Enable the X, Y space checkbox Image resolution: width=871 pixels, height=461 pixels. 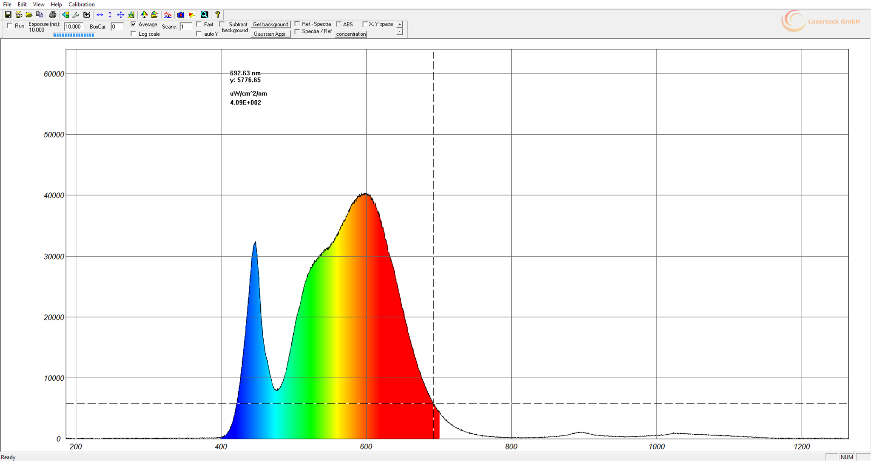tap(365, 24)
